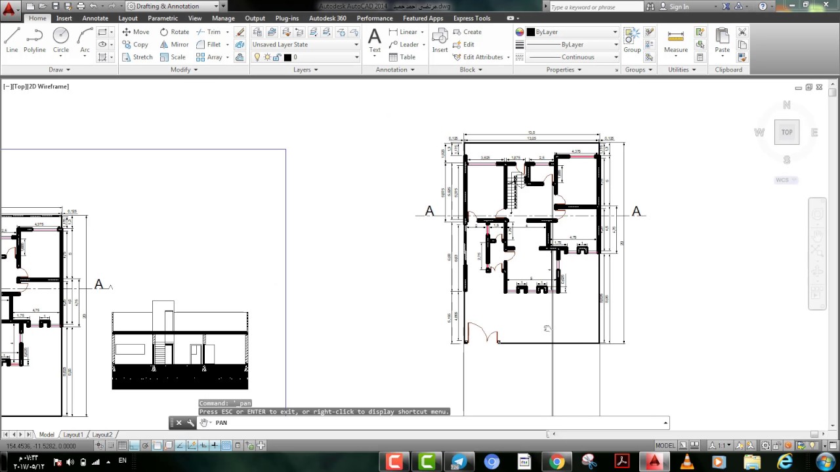Viewport: 840px width, 472px height.
Task: Add a Linear dimension
Action: point(403,31)
